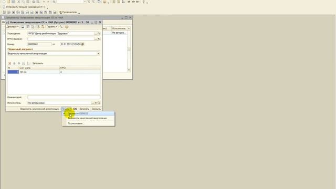The width and height of the screenshot is (336, 189).
Task: Click the Find magnifier icon in main toolbar
Action: point(54,2)
